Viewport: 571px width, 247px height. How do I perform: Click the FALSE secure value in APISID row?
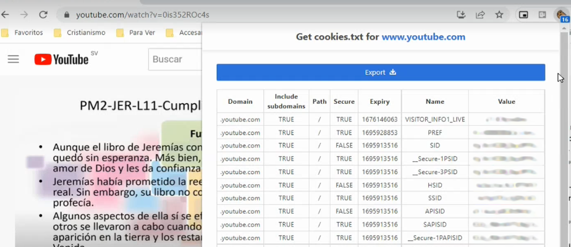tap(344, 211)
